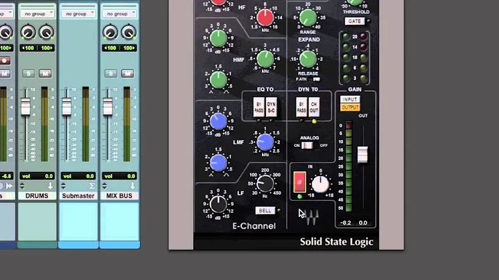This screenshot has width=499, height=280.
Task: Adjust the white input trim knob
Action: point(320,184)
